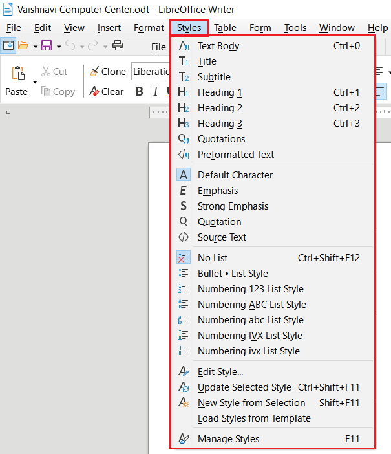Open Manage Styles sidebar
Image resolution: width=391 pixels, height=454 pixels.
pos(273,439)
